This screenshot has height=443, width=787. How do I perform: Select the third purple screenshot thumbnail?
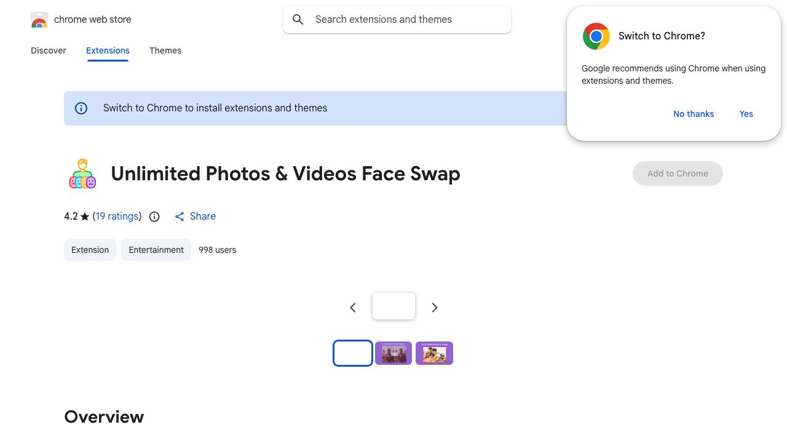point(434,353)
